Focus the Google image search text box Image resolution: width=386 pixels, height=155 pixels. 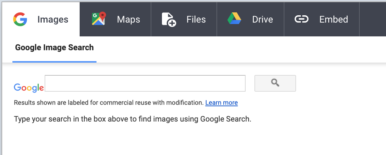[145, 83]
